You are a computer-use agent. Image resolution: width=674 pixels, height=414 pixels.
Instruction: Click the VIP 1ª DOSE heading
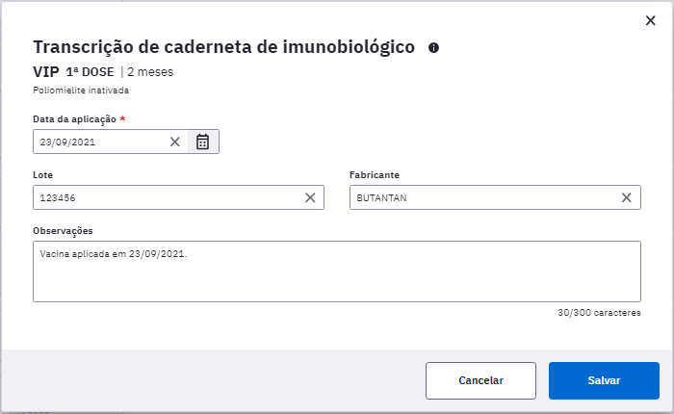[73, 72]
